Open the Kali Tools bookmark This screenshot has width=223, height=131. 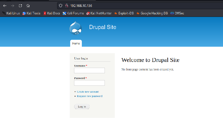tap(31, 13)
